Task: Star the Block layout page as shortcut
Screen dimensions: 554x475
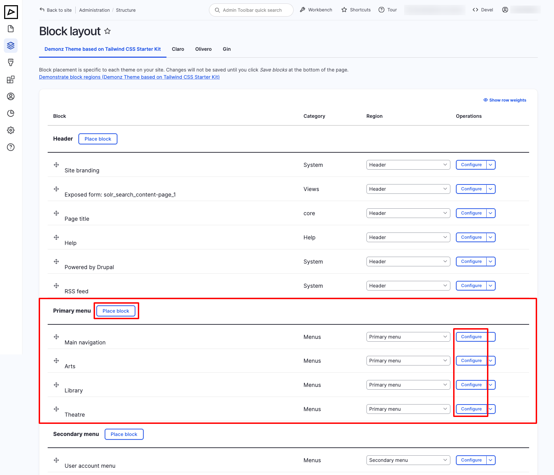Action: [x=107, y=31]
